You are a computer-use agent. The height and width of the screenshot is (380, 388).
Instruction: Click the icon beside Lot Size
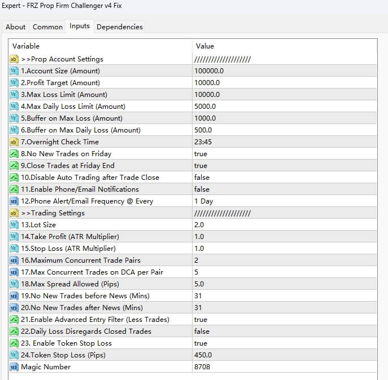[x=14, y=225]
